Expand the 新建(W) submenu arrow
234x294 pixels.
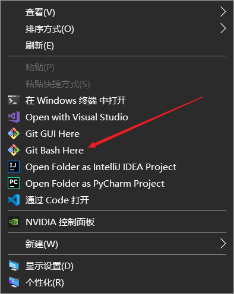(223, 244)
